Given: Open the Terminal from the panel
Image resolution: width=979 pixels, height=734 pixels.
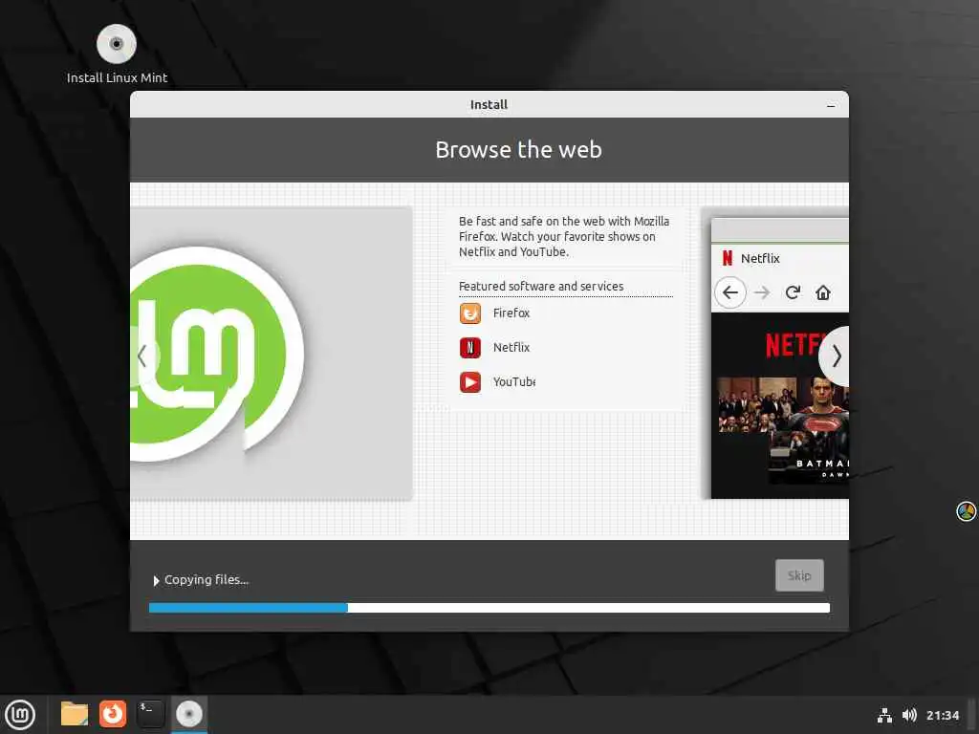Looking at the screenshot, I should [150, 714].
